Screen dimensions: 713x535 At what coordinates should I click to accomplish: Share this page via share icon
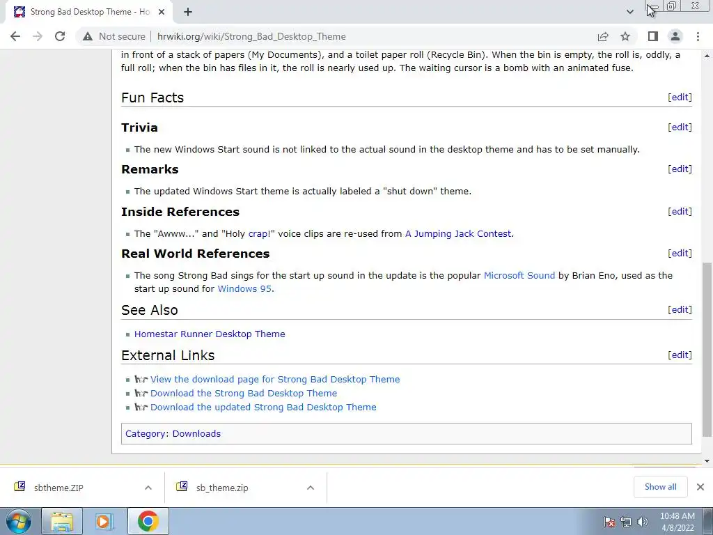click(x=603, y=36)
